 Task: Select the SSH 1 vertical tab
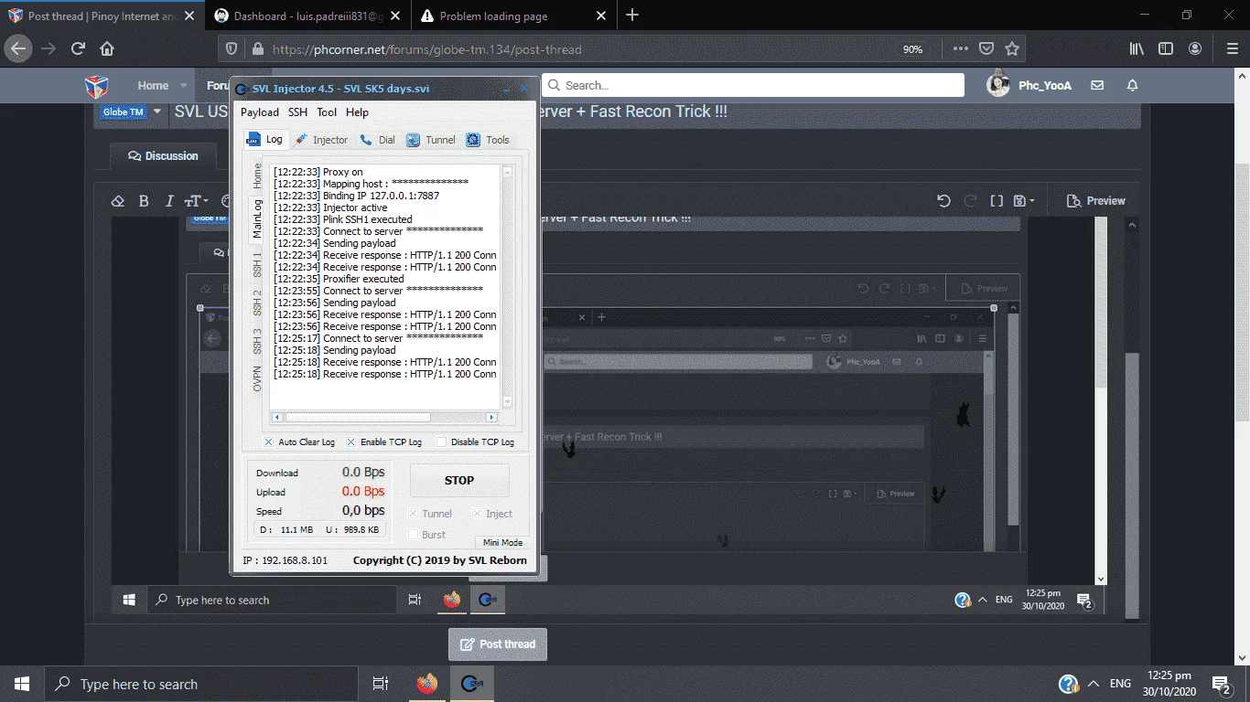[x=257, y=265]
